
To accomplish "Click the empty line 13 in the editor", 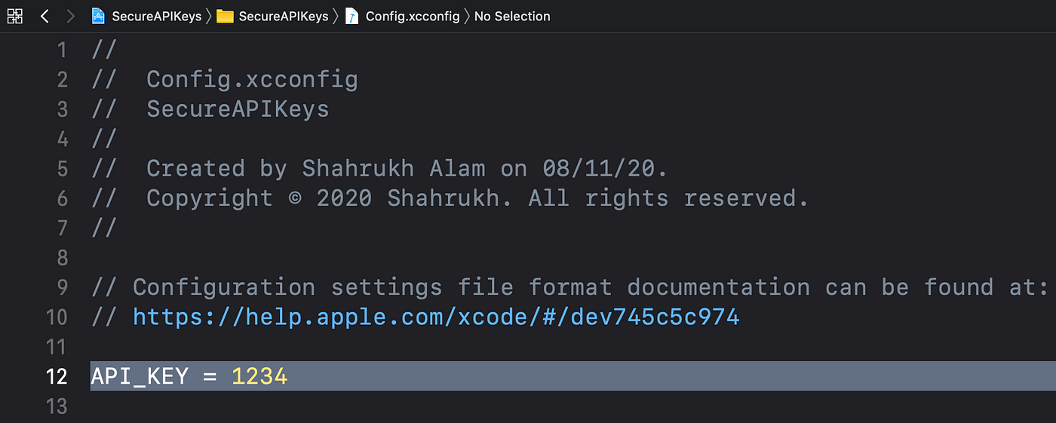I will point(573,406).
